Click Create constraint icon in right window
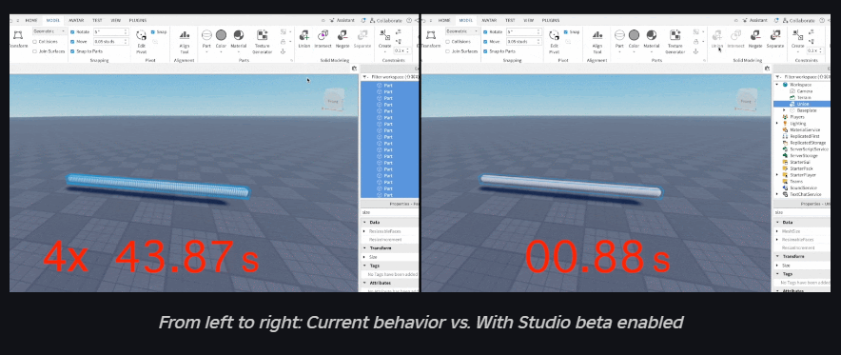The image size is (841, 355). pos(797,35)
